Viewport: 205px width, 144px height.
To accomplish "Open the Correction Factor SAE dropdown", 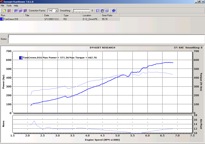I will pos(57,10).
